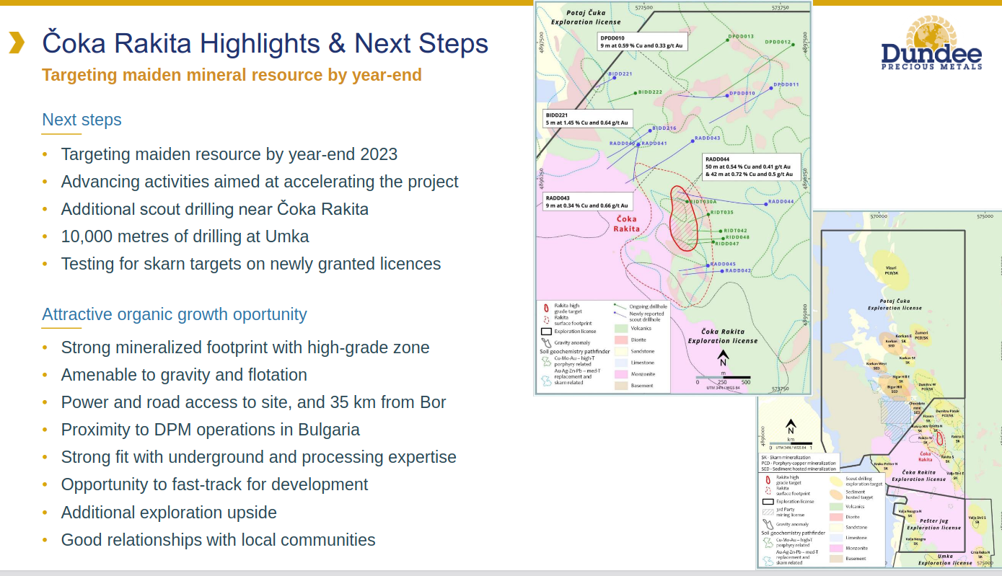Click the RADD042 drillhole label

coord(738,270)
